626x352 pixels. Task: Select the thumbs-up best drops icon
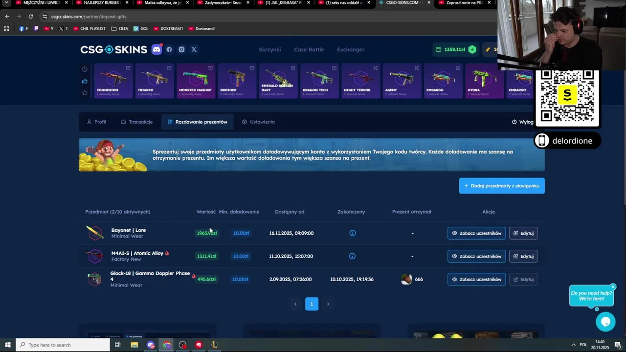click(x=85, y=81)
